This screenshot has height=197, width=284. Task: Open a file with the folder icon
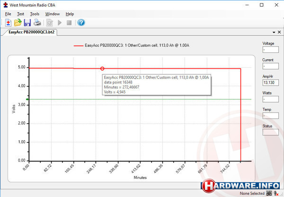point(18,23)
